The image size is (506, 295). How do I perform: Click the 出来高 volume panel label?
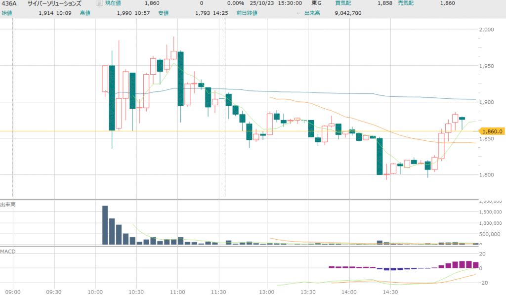coord(8,204)
